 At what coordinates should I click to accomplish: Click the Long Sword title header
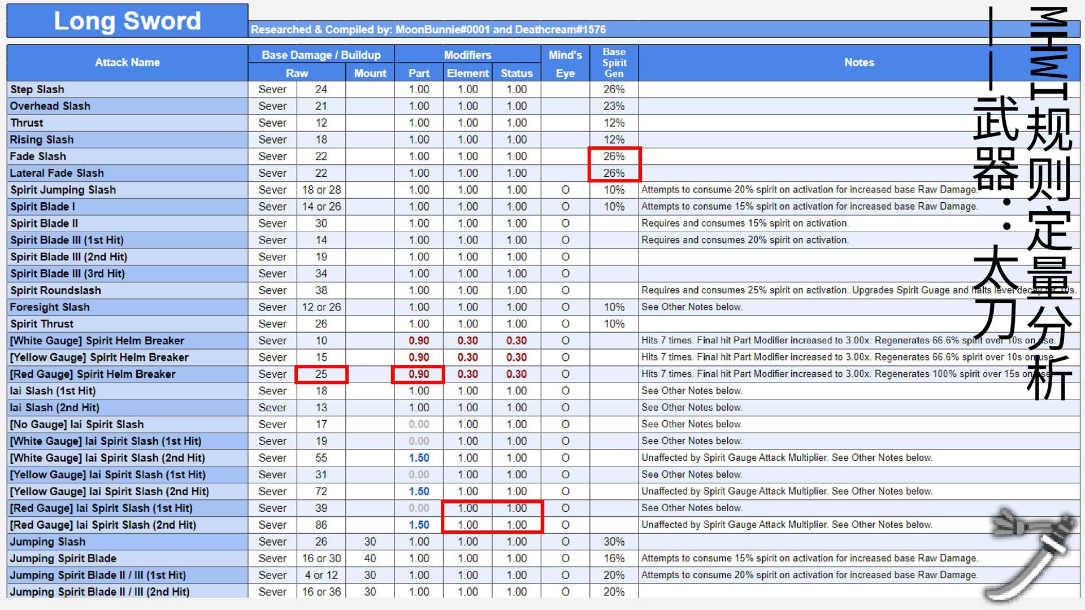[127, 21]
